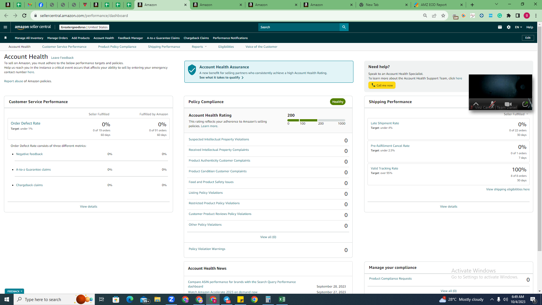This screenshot has width=542, height=305.
Task: Click the share page icon in address bar
Action: click(434, 16)
